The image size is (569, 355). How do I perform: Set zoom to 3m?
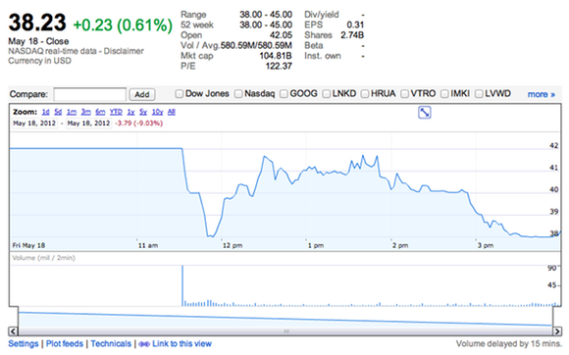click(x=86, y=112)
